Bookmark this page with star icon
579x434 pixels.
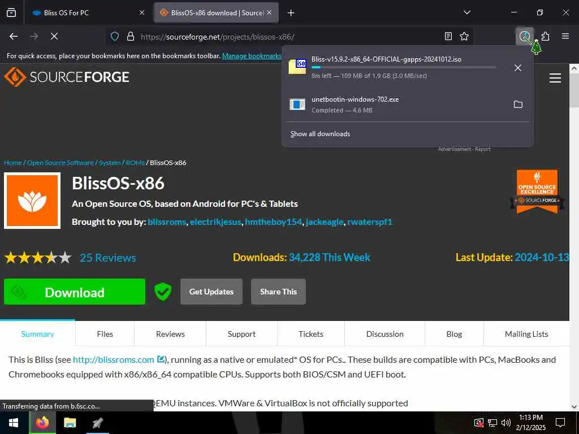(x=464, y=36)
